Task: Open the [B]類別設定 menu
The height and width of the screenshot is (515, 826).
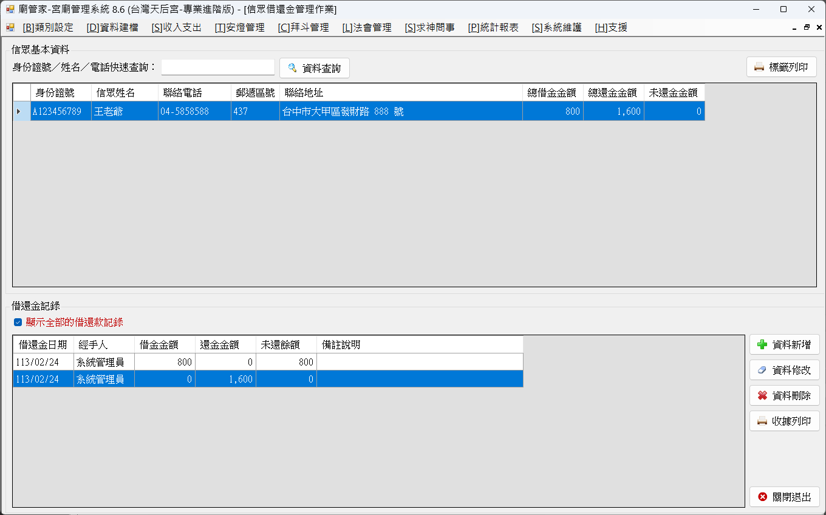Action: 48,27
